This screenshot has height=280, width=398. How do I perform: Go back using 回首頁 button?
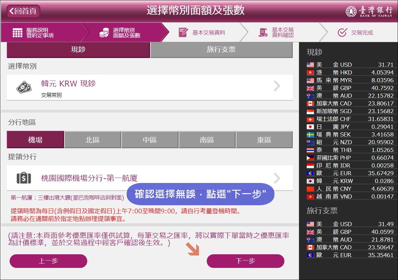(x=24, y=11)
